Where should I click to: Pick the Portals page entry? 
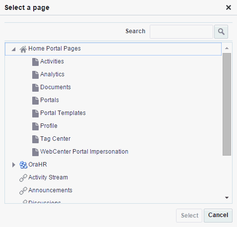(x=50, y=100)
